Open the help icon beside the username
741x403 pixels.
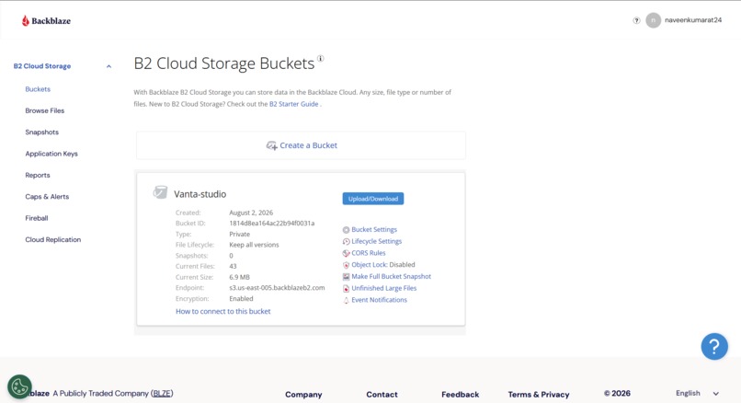(x=636, y=20)
